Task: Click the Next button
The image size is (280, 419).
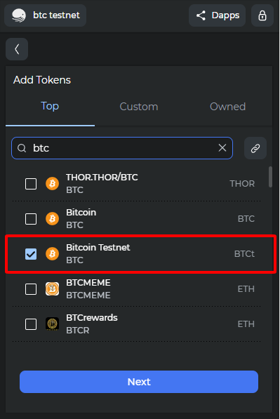Action: (x=139, y=382)
